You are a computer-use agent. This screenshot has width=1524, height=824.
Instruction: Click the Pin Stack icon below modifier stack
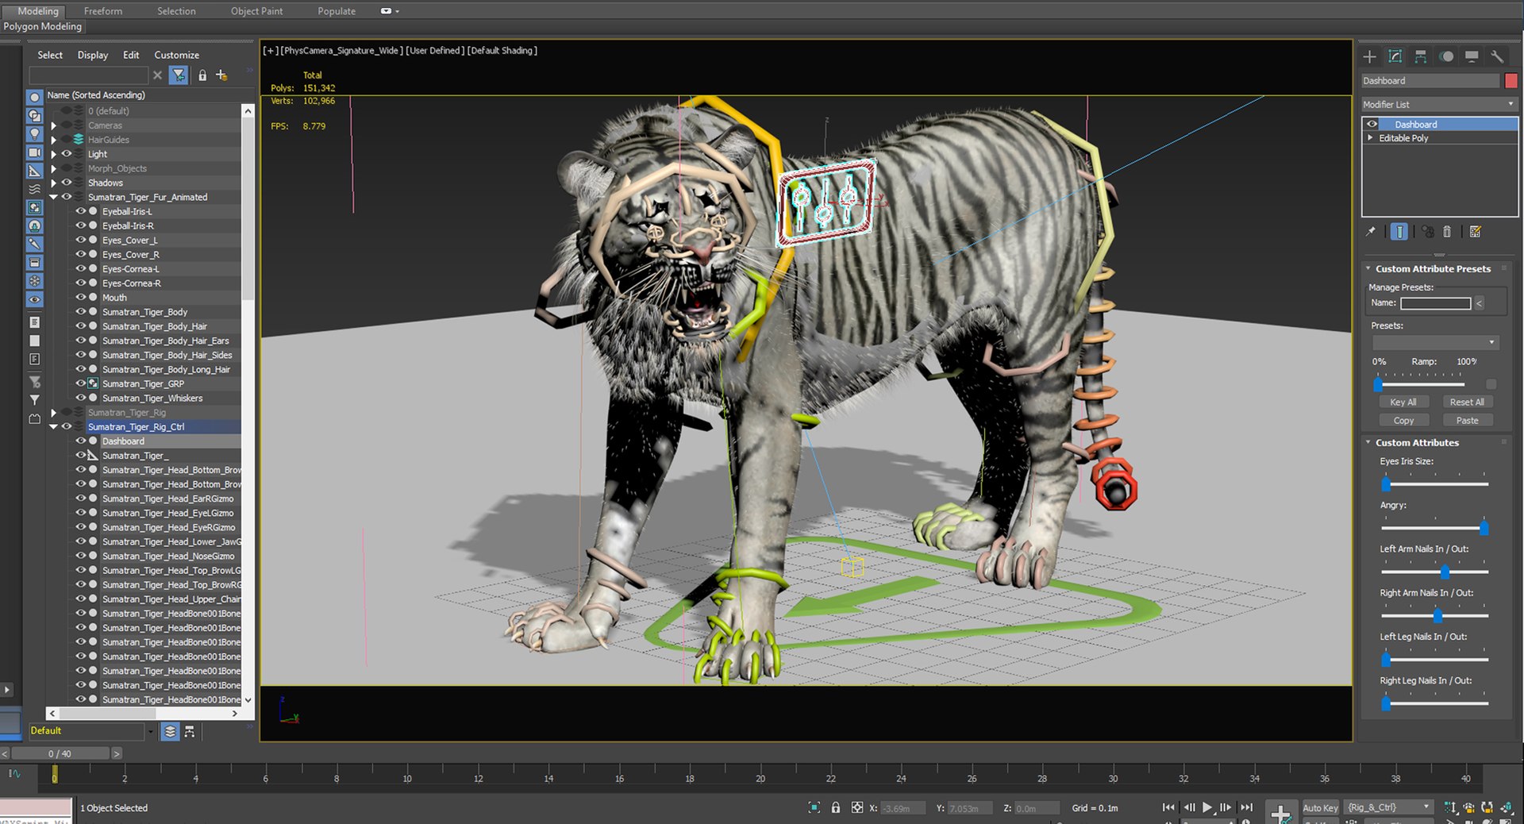pos(1371,231)
